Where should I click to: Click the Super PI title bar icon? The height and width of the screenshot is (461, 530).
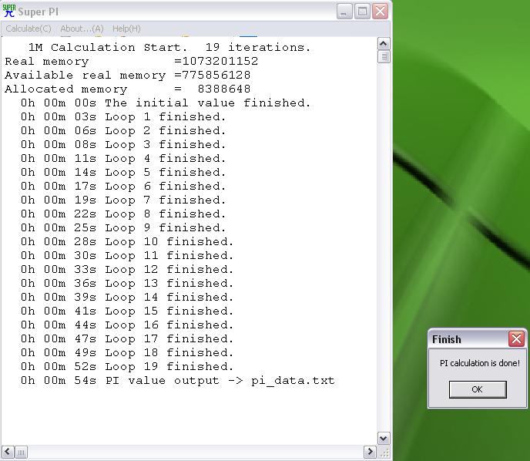click(8, 11)
